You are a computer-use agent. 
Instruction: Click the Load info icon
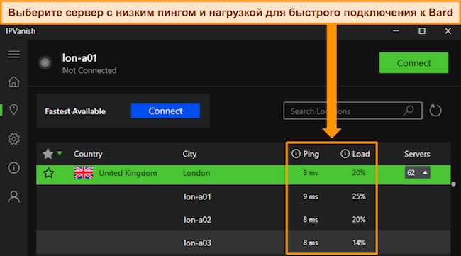coord(345,154)
